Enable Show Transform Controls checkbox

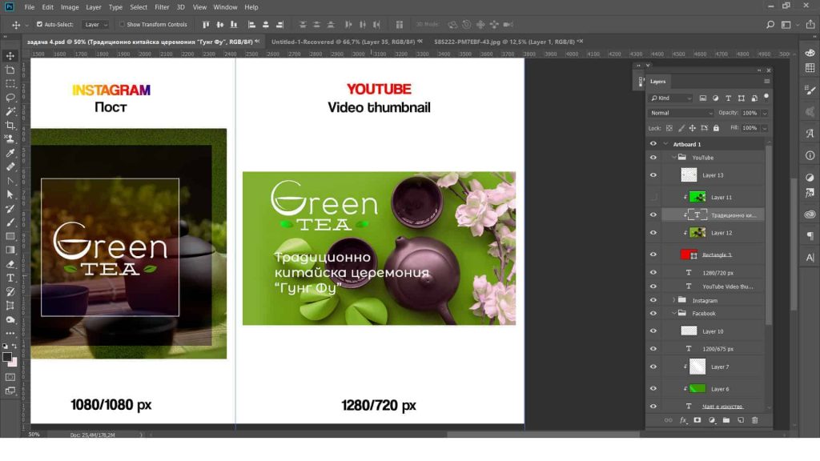pos(122,25)
